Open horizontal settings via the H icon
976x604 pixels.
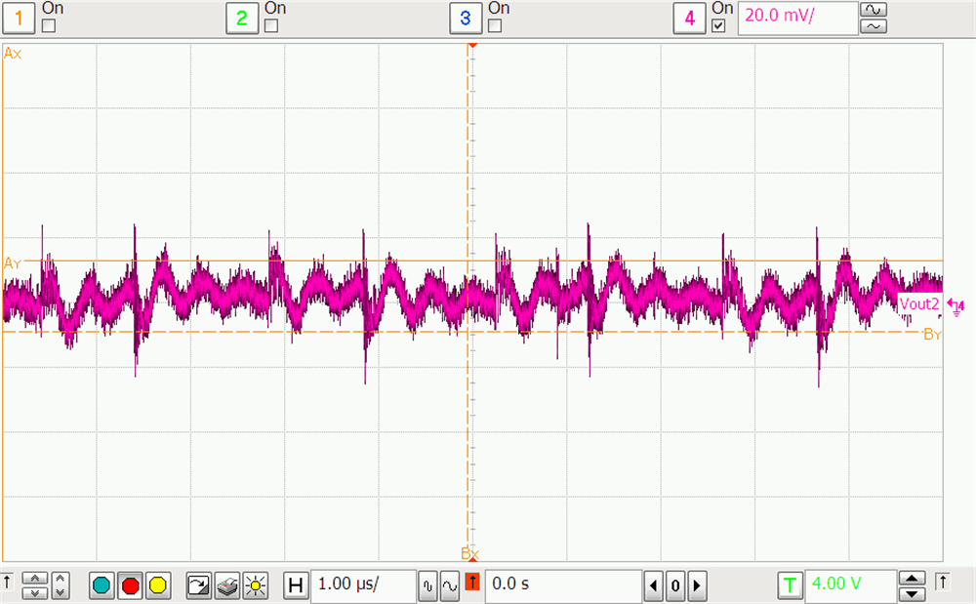pos(296,585)
